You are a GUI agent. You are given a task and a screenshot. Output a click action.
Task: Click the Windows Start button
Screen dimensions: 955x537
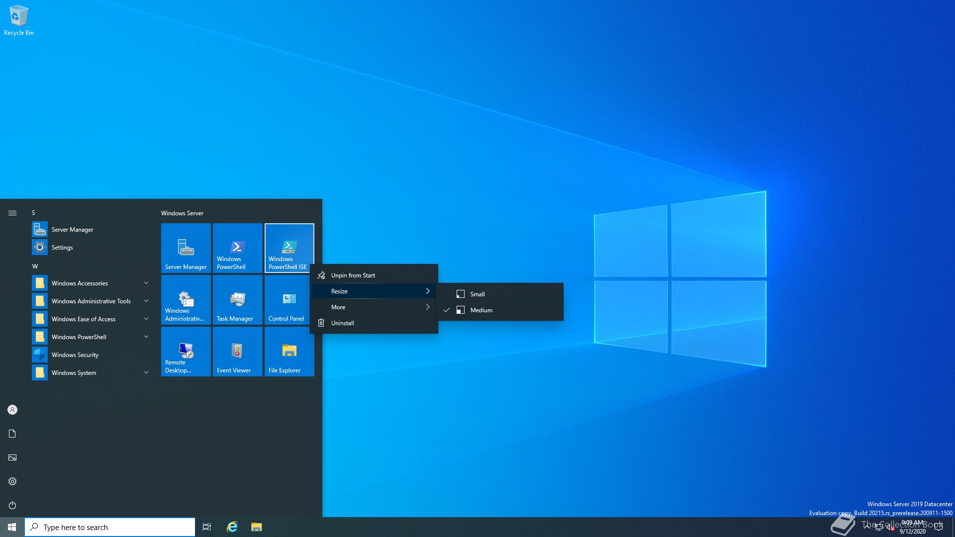point(12,527)
